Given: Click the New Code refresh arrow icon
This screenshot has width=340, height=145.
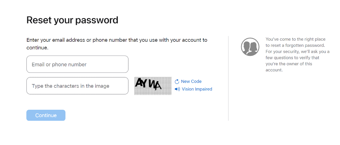Looking at the screenshot, I should click(177, 82).
